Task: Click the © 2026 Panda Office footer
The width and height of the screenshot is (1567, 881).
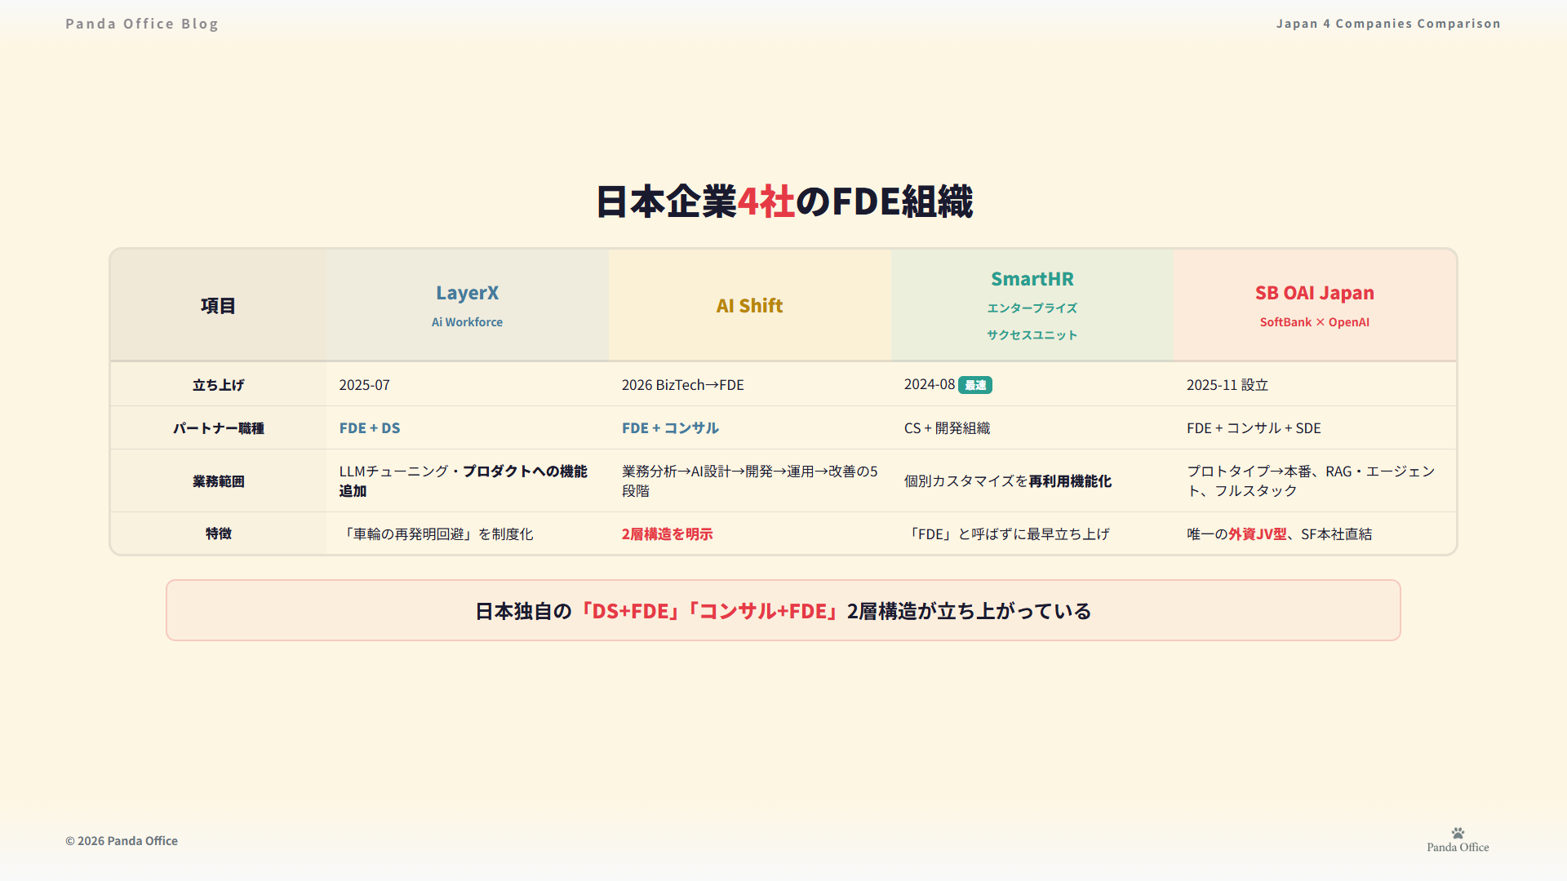Action: 122,841
